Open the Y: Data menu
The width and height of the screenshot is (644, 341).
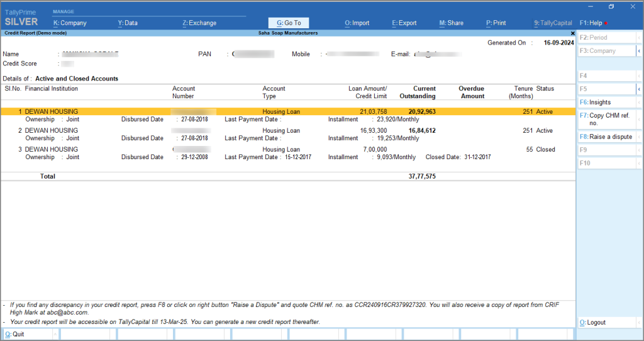pyautogui.click(x=128, y=23)
